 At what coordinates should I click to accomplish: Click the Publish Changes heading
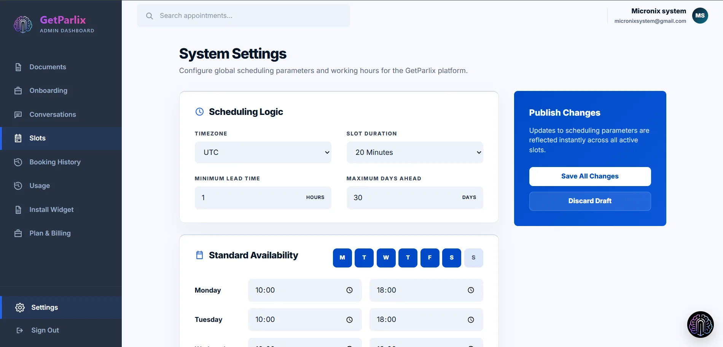point(565,113)
